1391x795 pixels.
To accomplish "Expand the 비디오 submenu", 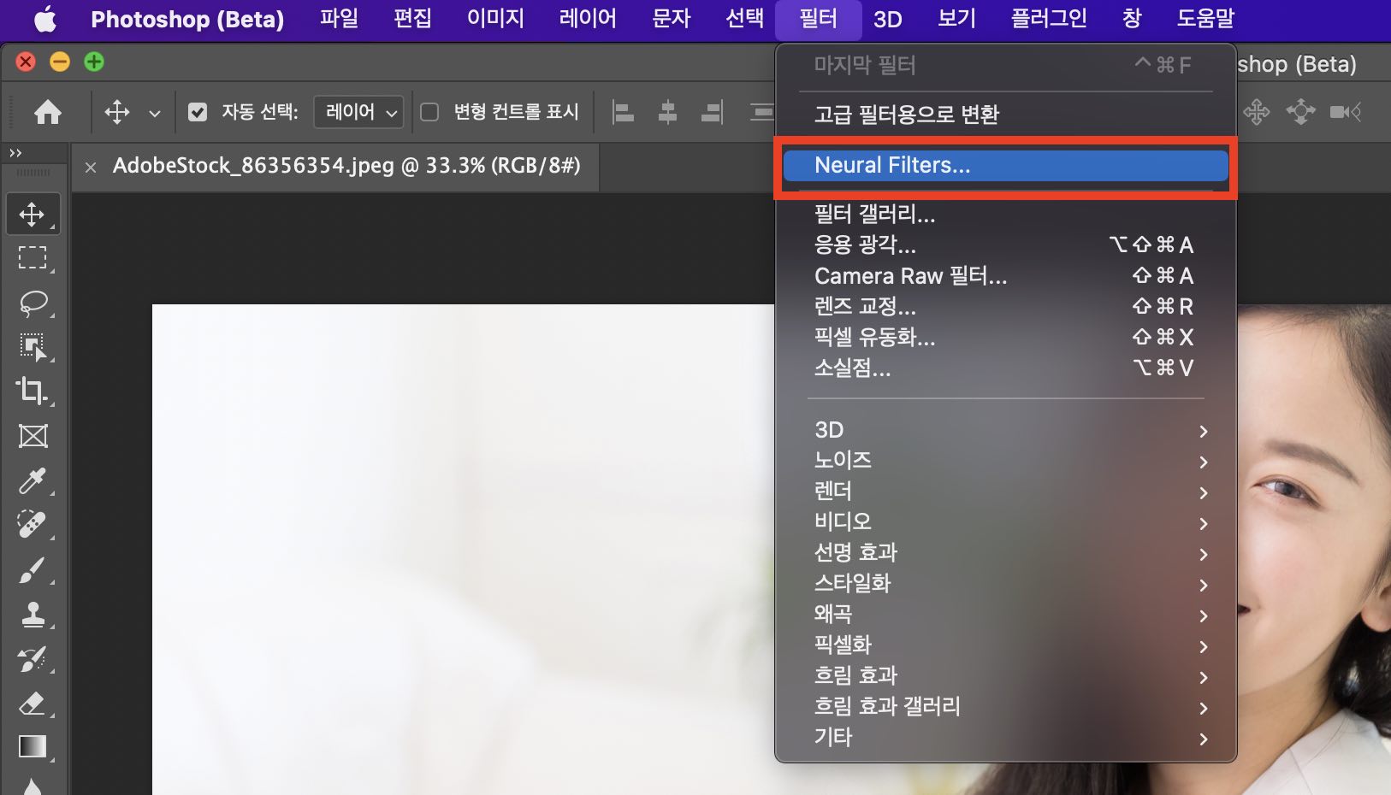I will pyautogui.click(x=1005, y=522).
